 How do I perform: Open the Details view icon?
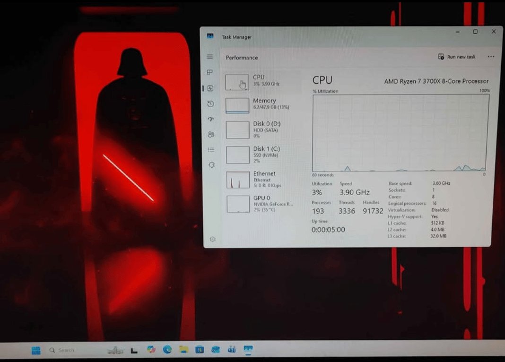[x=210, y=150]
